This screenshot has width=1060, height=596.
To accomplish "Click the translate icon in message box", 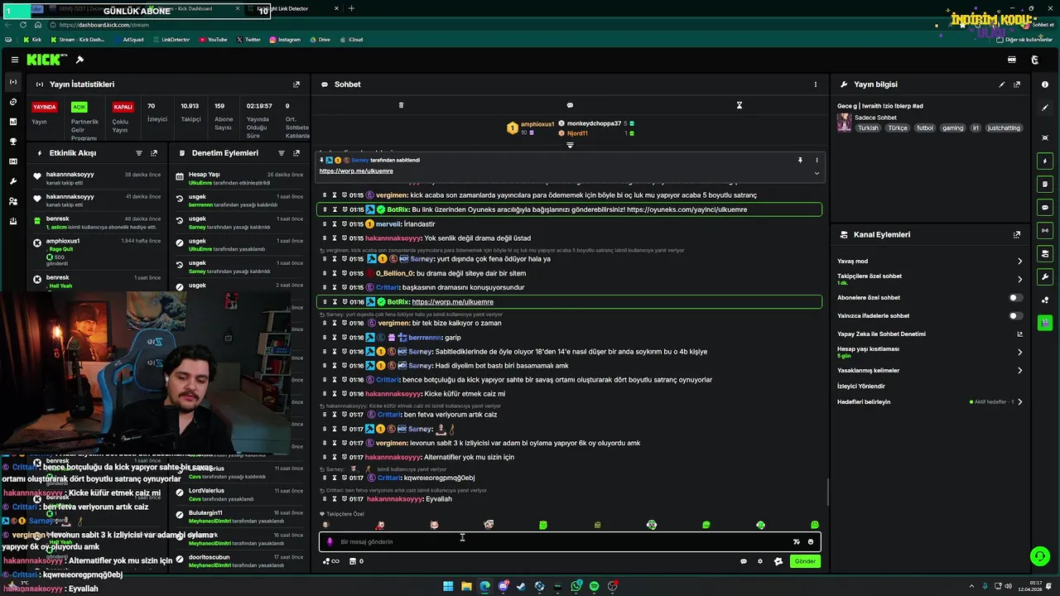I will [797, 542].
